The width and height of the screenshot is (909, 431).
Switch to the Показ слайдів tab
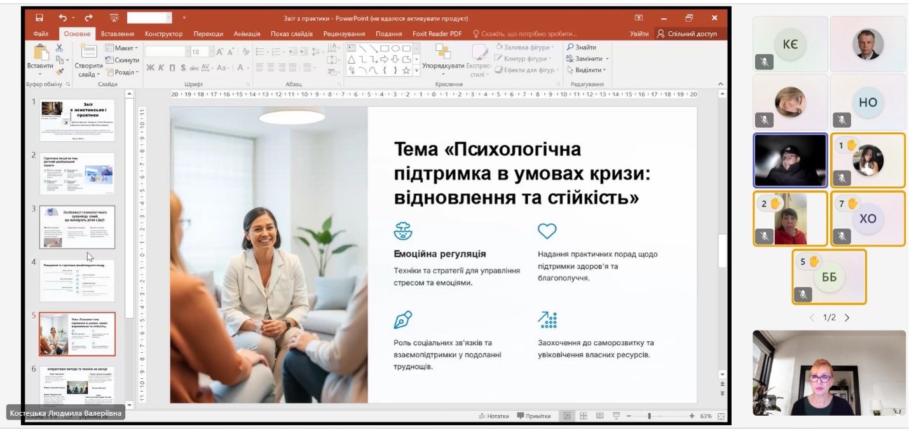point(292,34)
